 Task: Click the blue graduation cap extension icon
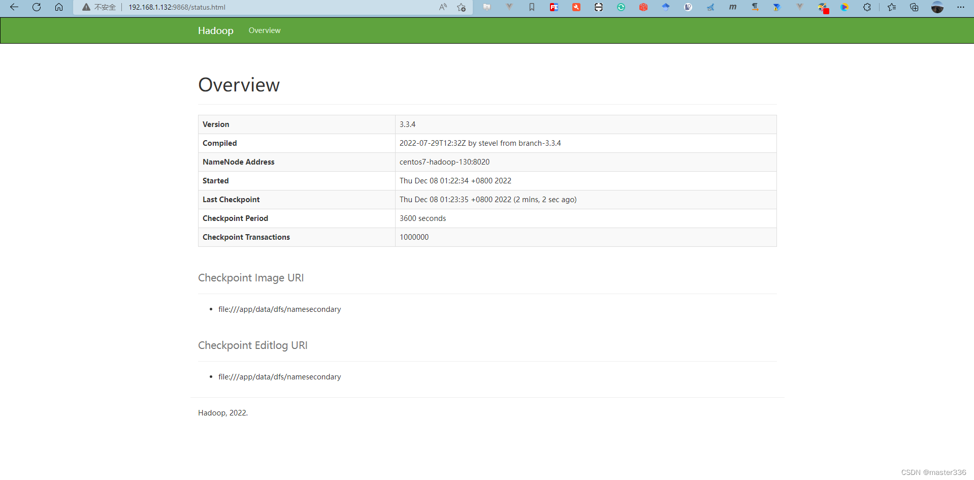(x=666, y=7)
